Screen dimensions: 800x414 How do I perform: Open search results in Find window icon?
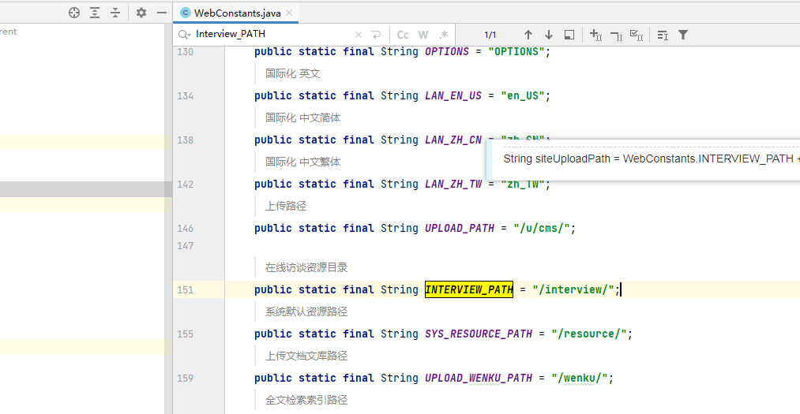pyautogui.click(x=569, y=35)
